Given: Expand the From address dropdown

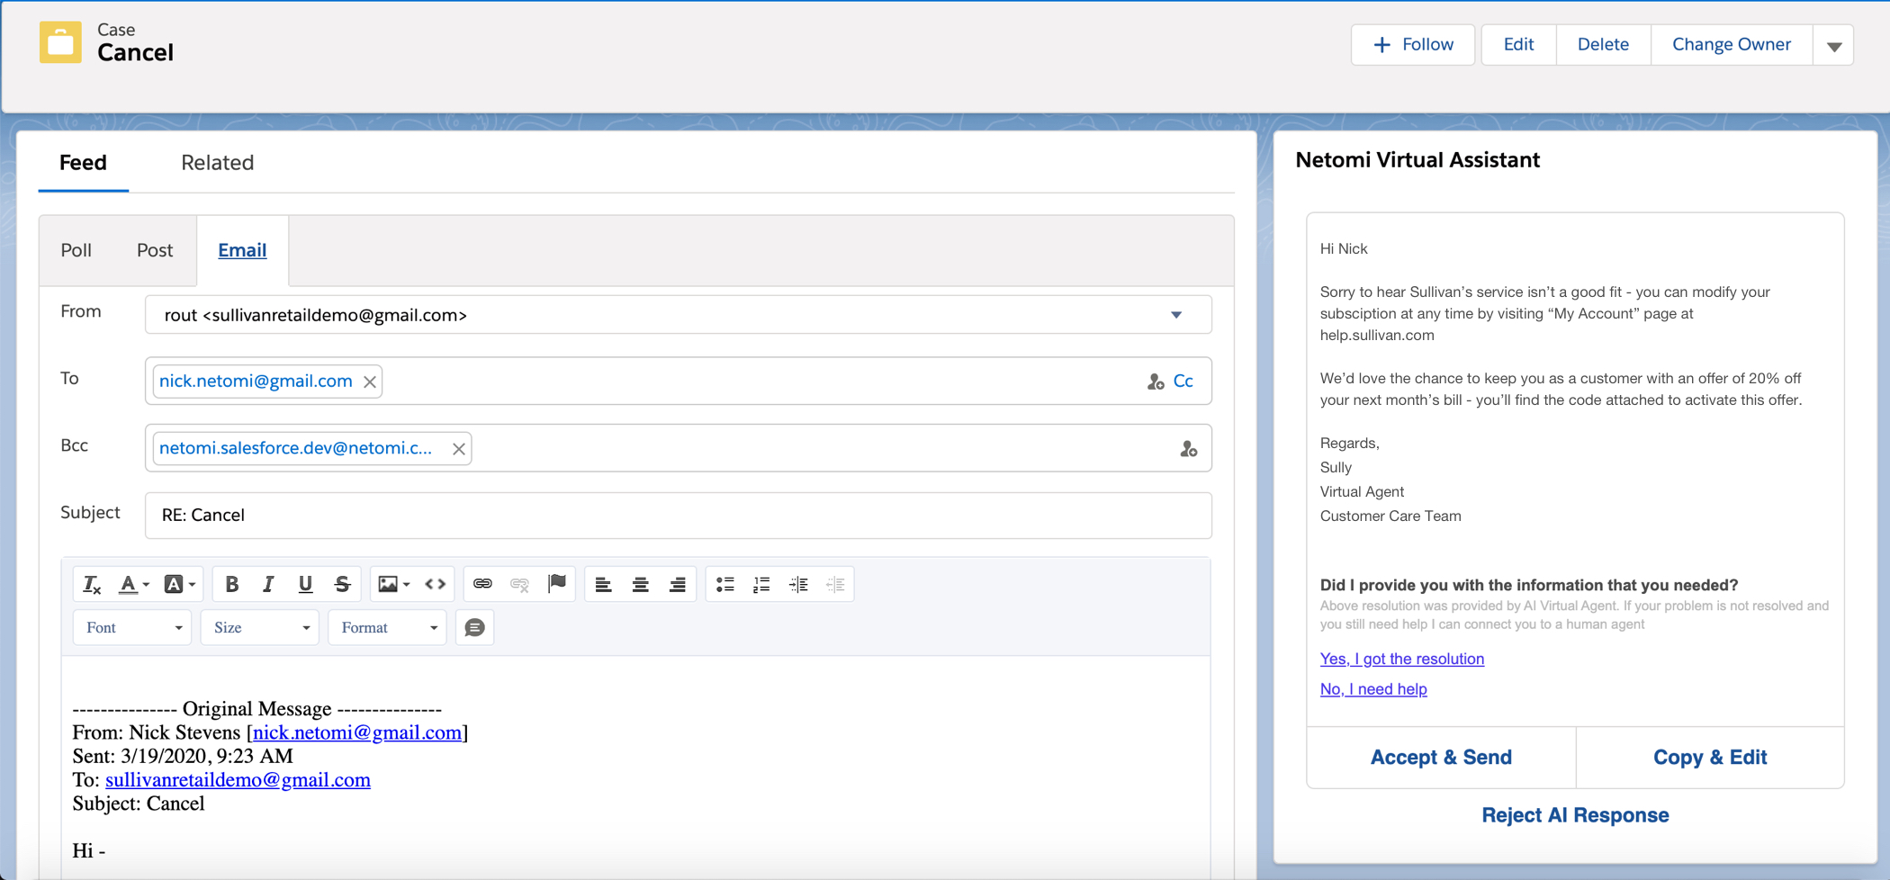Looking at the screenshot, I should tap(1176, 315).
